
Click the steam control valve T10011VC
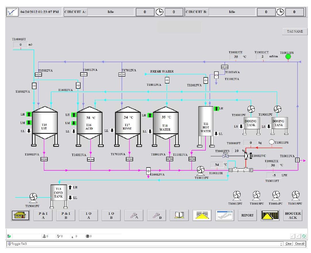click(248, 156)
